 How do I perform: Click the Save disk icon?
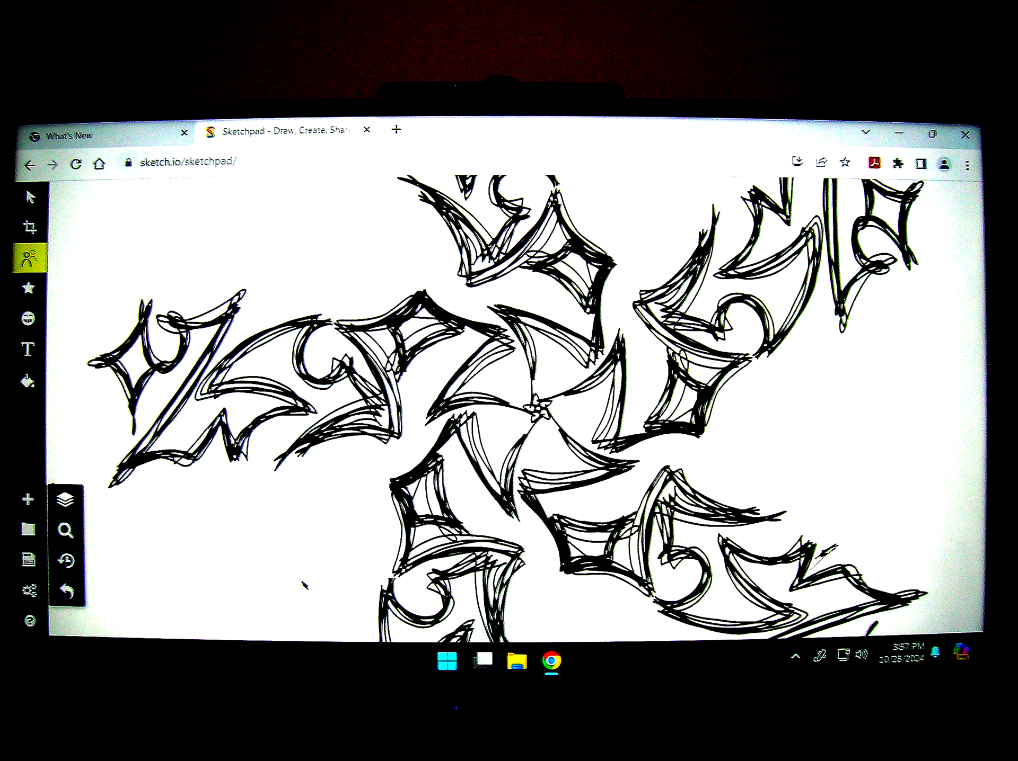point(29,559)
